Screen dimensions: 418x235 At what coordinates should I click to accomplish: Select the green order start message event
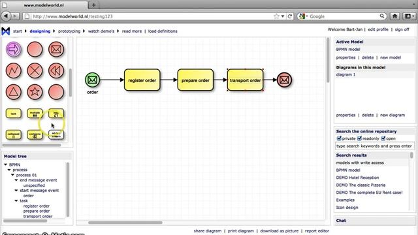pyautogui.click(x=93, y=80)
